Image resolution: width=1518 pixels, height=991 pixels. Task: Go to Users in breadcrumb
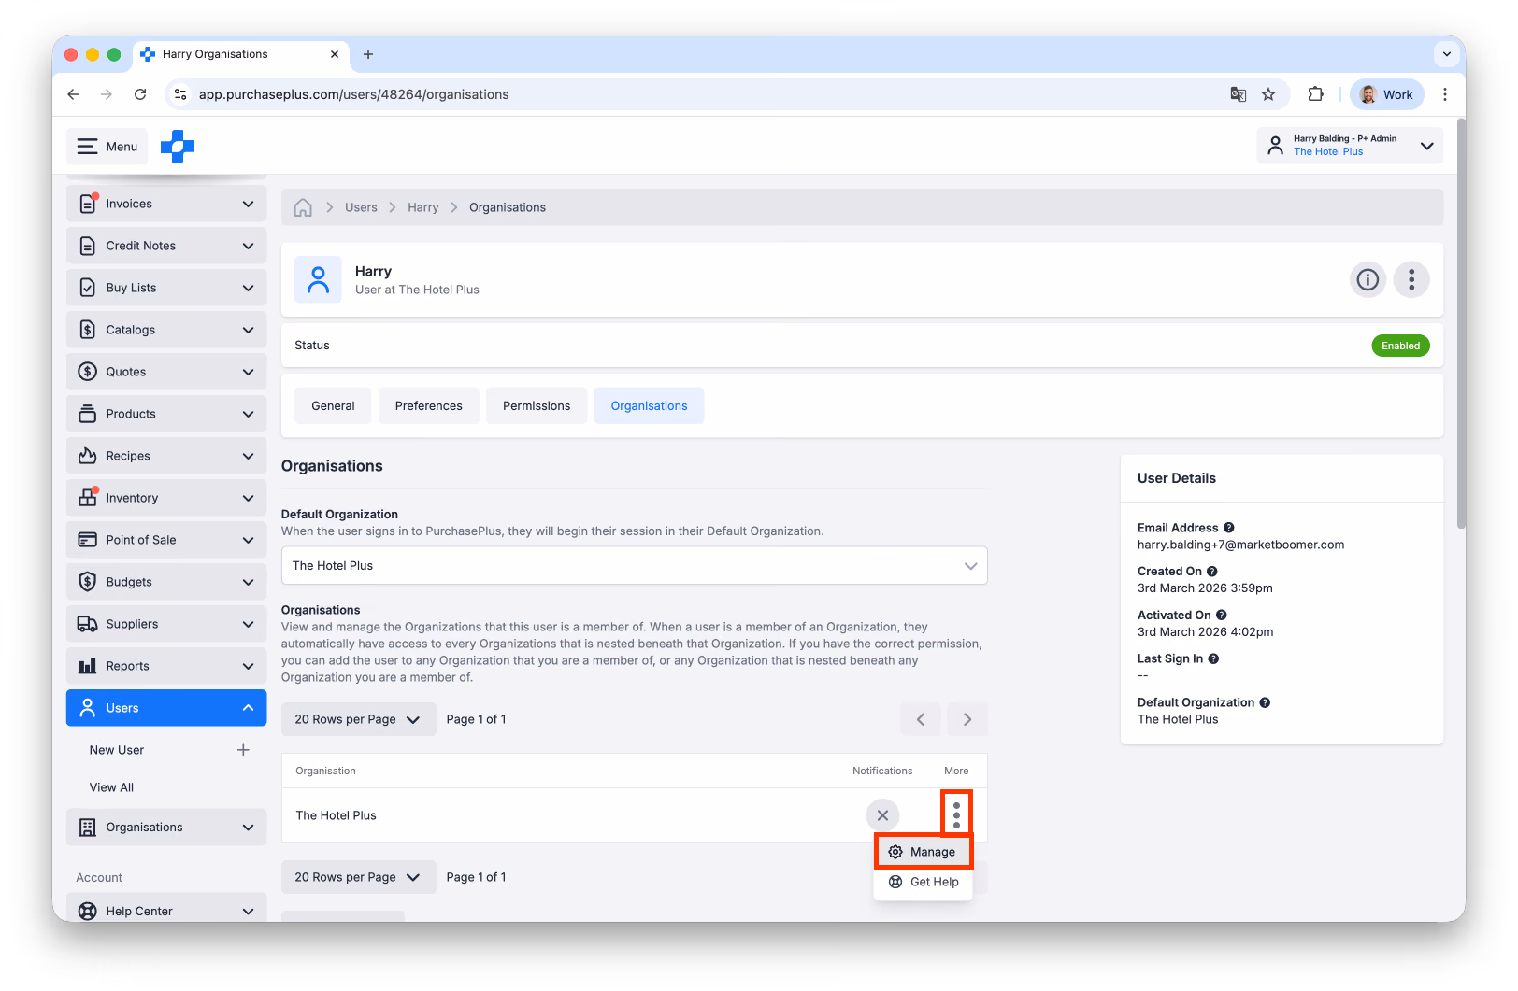tap(361, 207)
